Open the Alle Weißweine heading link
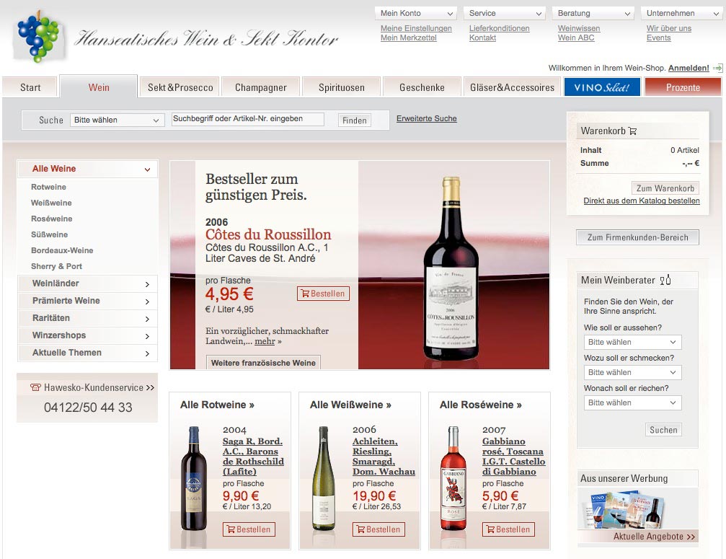The height and width of the screenshot is (559, 726). click(350, 405)
